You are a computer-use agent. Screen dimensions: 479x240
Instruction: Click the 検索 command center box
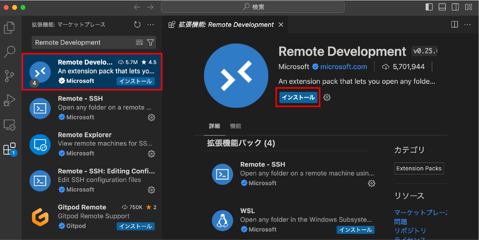click(253, 7)
